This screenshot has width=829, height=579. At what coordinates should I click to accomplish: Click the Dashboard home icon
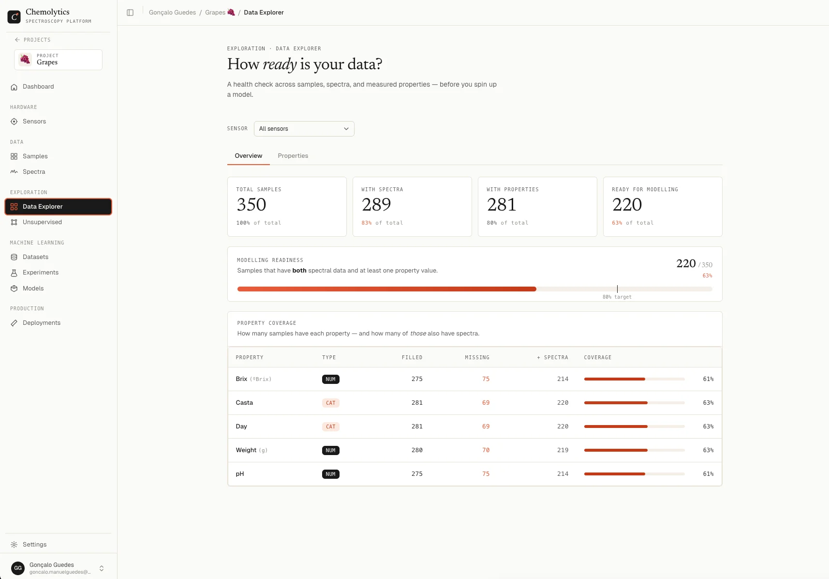tap(14, 87)
